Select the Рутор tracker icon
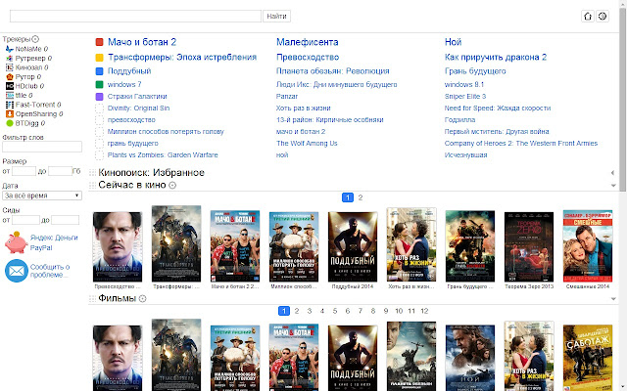 10,76
